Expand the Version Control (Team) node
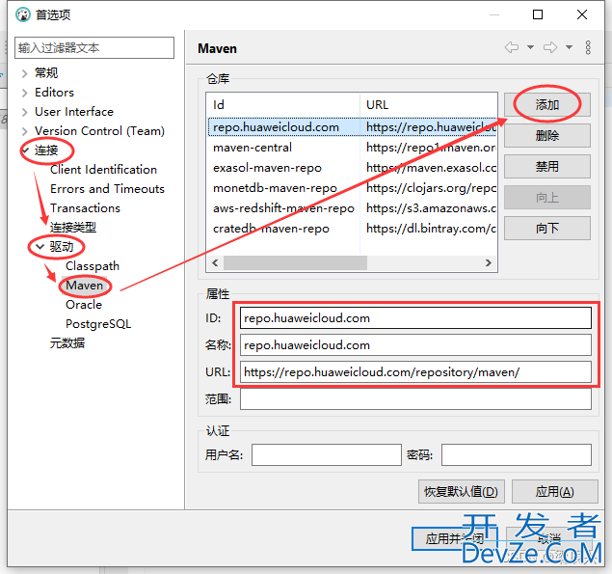612x574 pixels. pos(25,131)
